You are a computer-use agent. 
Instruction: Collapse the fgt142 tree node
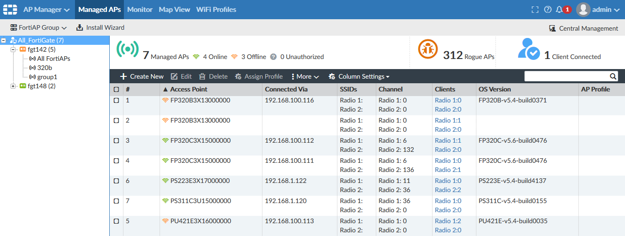point(13,49)
